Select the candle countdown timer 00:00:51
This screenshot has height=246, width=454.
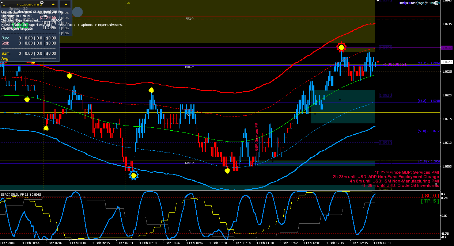395,64
